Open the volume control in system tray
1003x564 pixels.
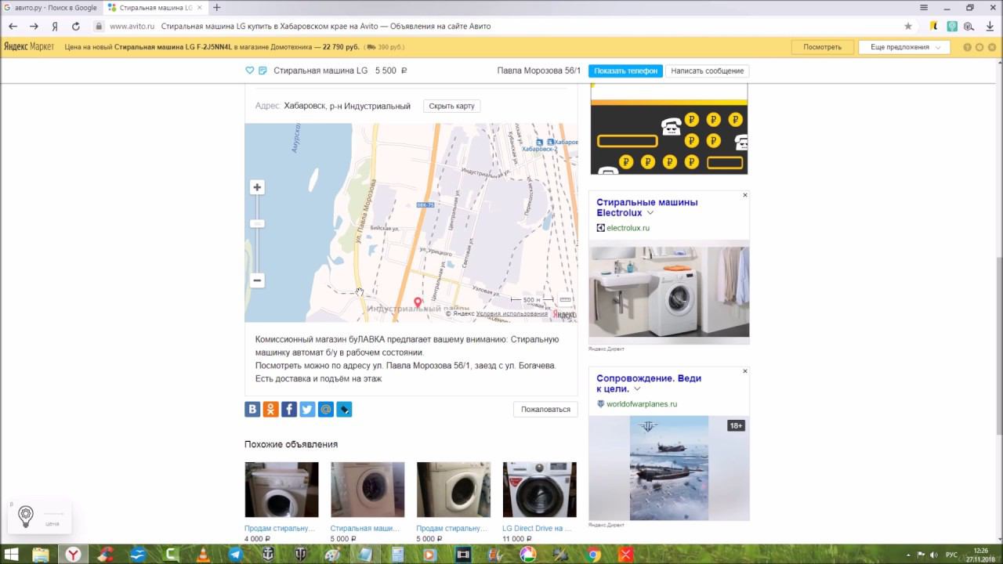[933, 555]
